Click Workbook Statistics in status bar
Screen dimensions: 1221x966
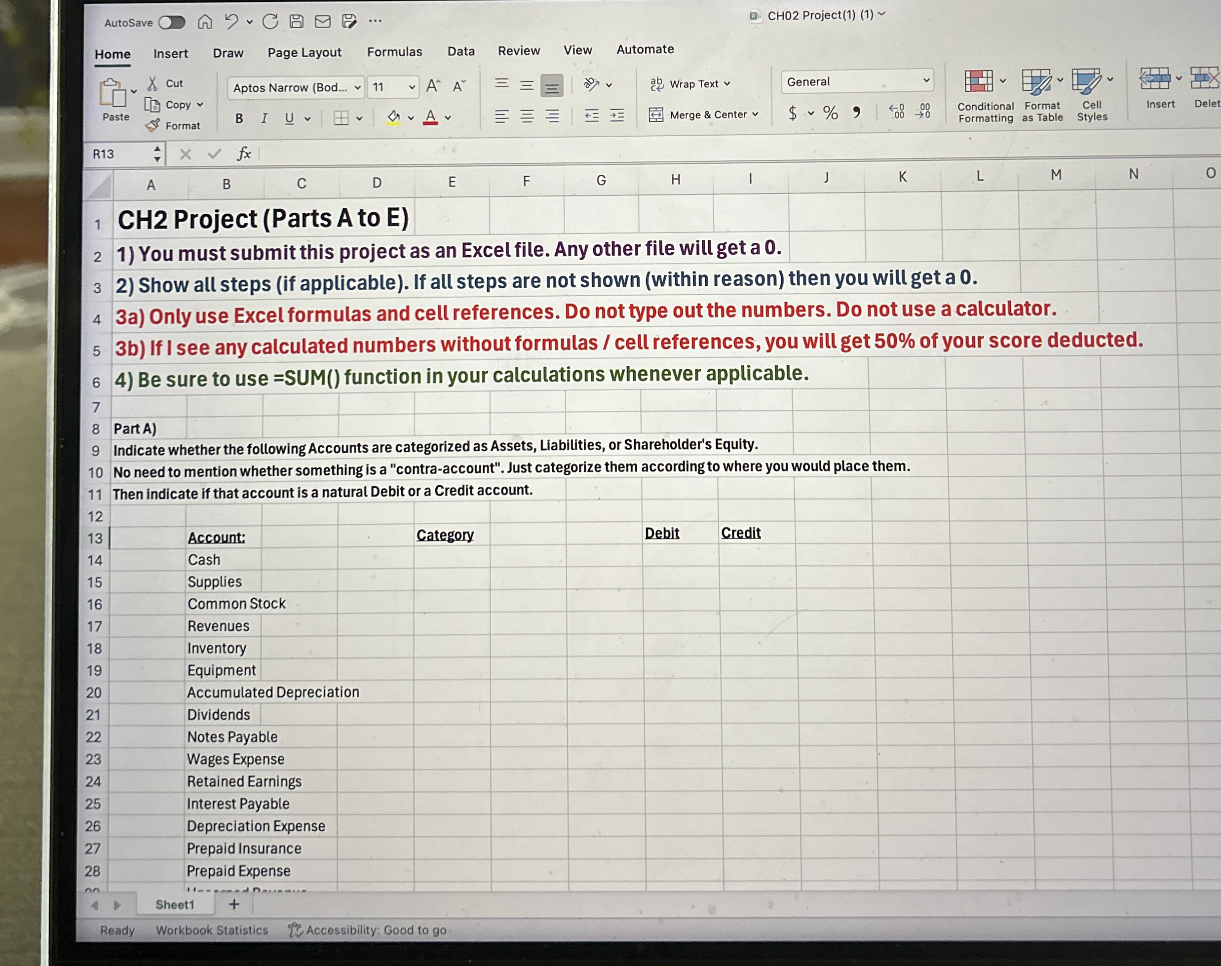pyautogui.click(x=212, y=930)
